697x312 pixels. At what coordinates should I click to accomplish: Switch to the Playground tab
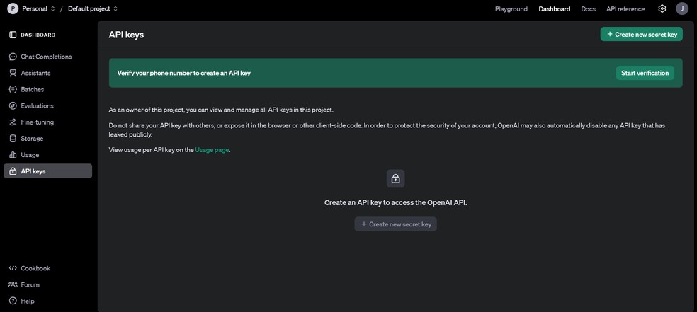tap(511, 8)
